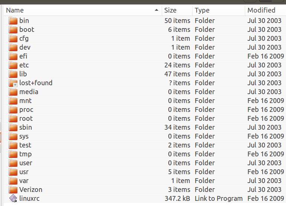Click the sbin folder icon

(x=13, y=127)
